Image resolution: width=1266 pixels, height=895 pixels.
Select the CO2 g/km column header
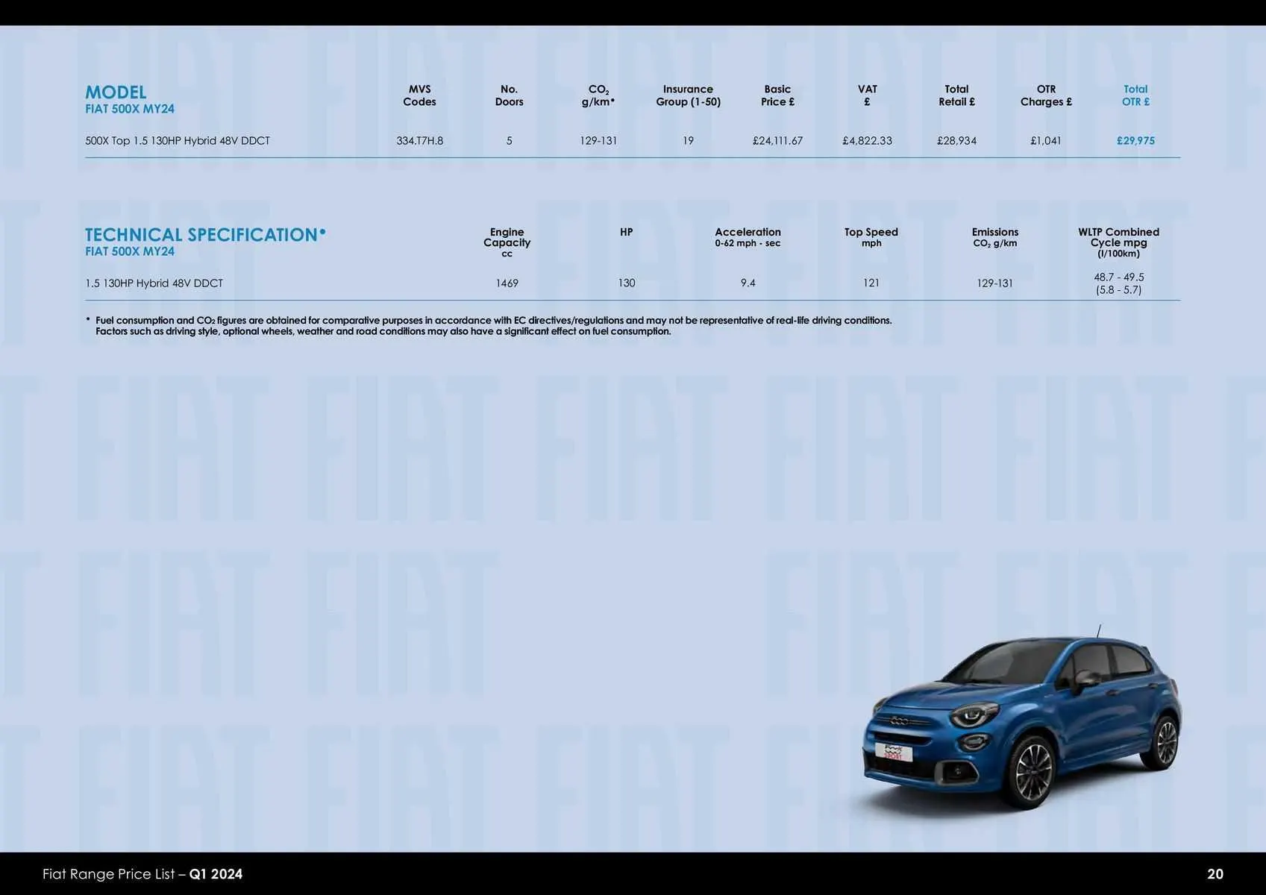pyautogui.click(x=597, y=95)
